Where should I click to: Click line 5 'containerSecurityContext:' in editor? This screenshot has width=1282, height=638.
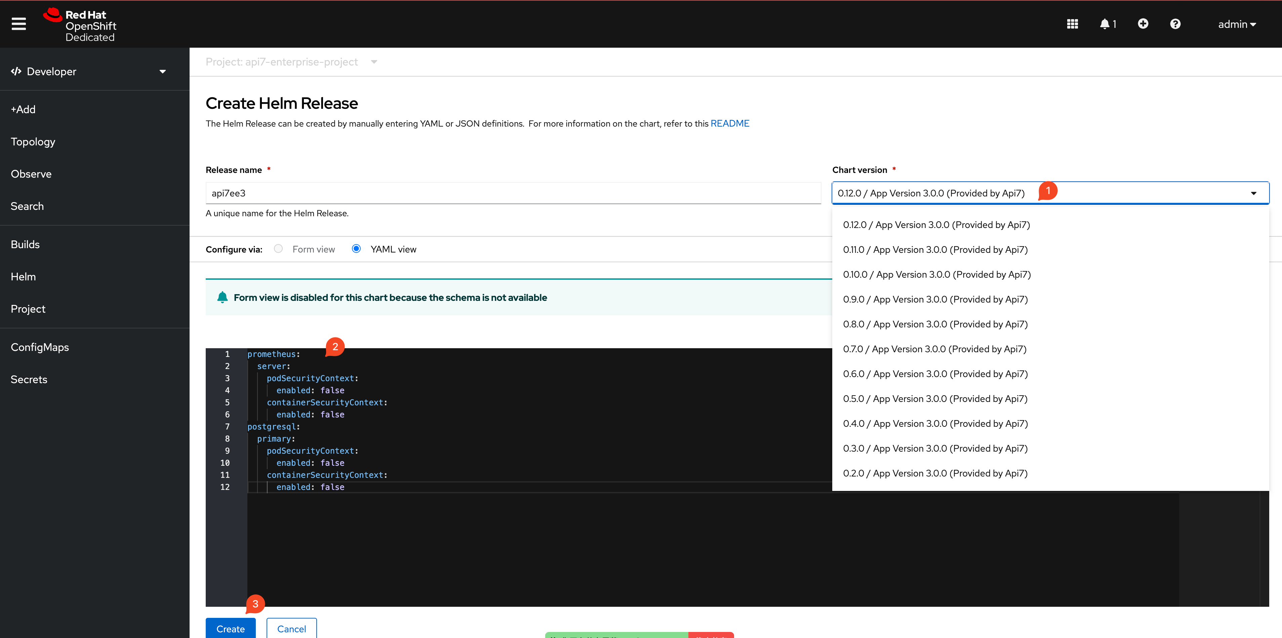coord(327,402)
